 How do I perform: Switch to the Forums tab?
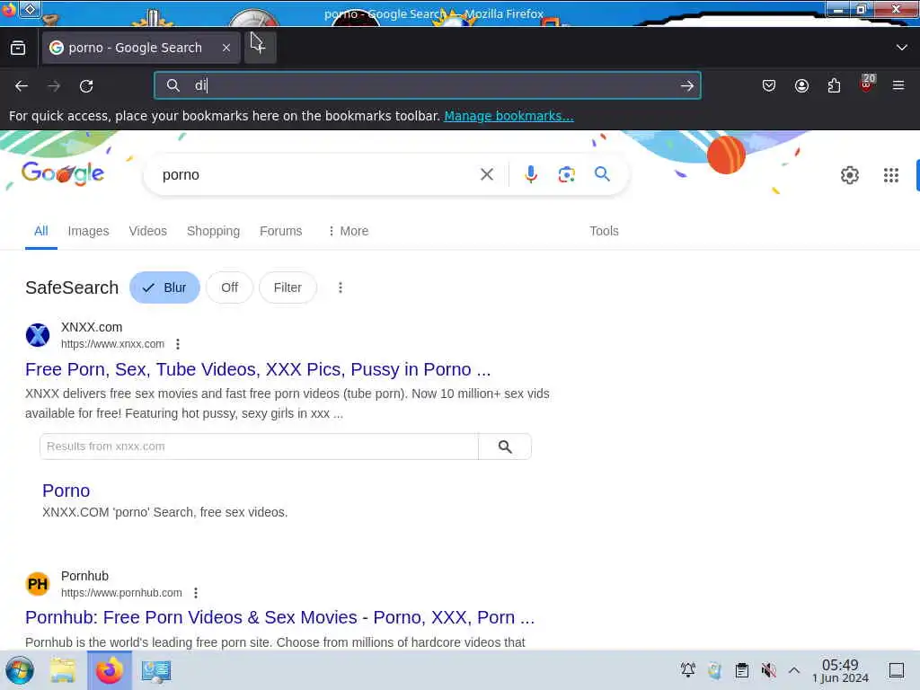(281, 231)
